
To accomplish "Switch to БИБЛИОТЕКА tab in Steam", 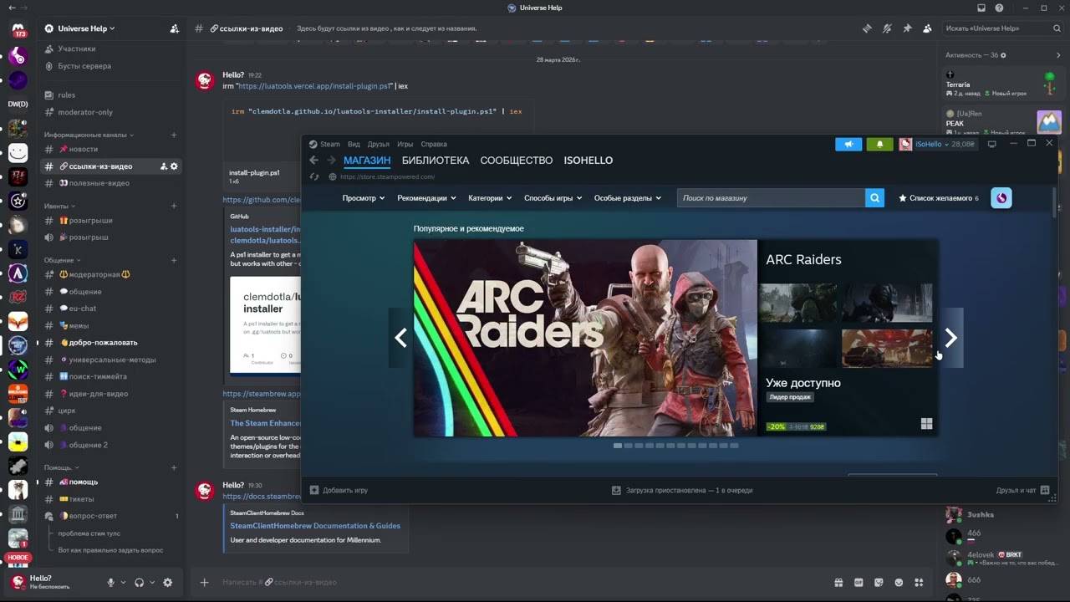I will click(x=436, y=161).
